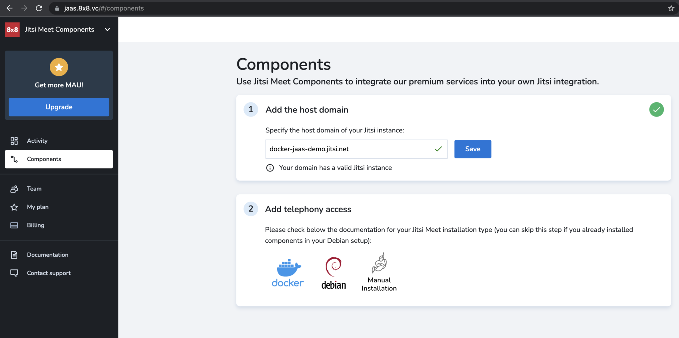Click the Contact support chat icon

pos(14,273)
